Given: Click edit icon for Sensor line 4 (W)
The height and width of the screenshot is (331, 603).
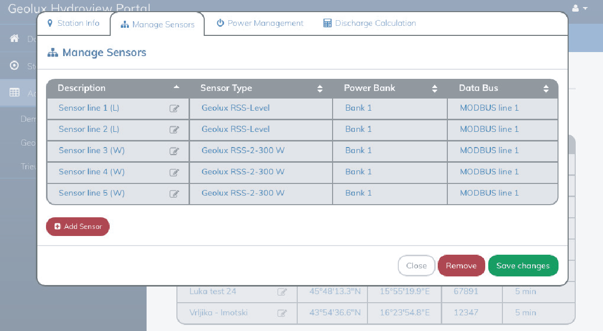Looking at the screenshot, I should pyautogui.click(x=174, y=172).
